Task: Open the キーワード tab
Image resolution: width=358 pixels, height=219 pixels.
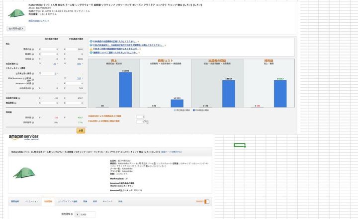Action: coord(107,202)
